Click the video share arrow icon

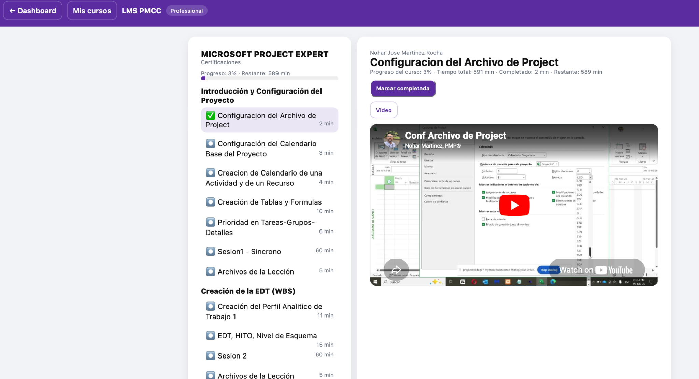click(396, 270)
